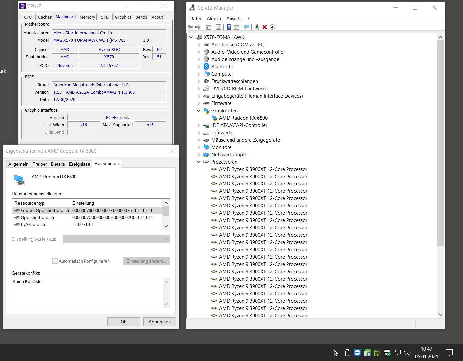Click the CPU-Z BIOS Version field
The height and width of the screenshot is (361, 463).
point(109,92)
